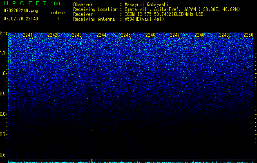The width and height of the screenshot is (257, 163).
Task: Click the 2242 time marker
Action: [x=52, y=35]
